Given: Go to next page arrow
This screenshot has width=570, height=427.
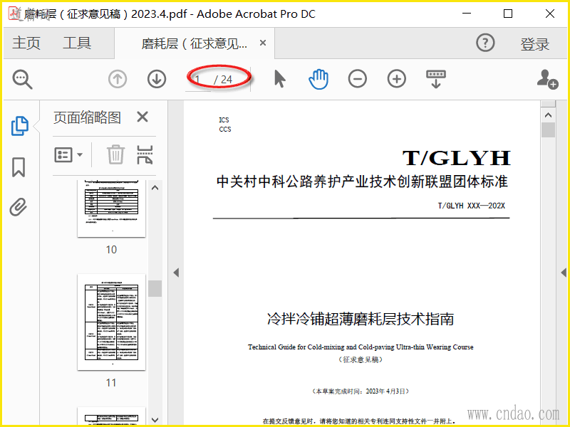Looking at the screenshot, I should (157, 79).
